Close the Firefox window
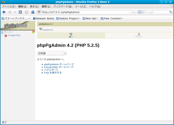 tap(170, 2)
